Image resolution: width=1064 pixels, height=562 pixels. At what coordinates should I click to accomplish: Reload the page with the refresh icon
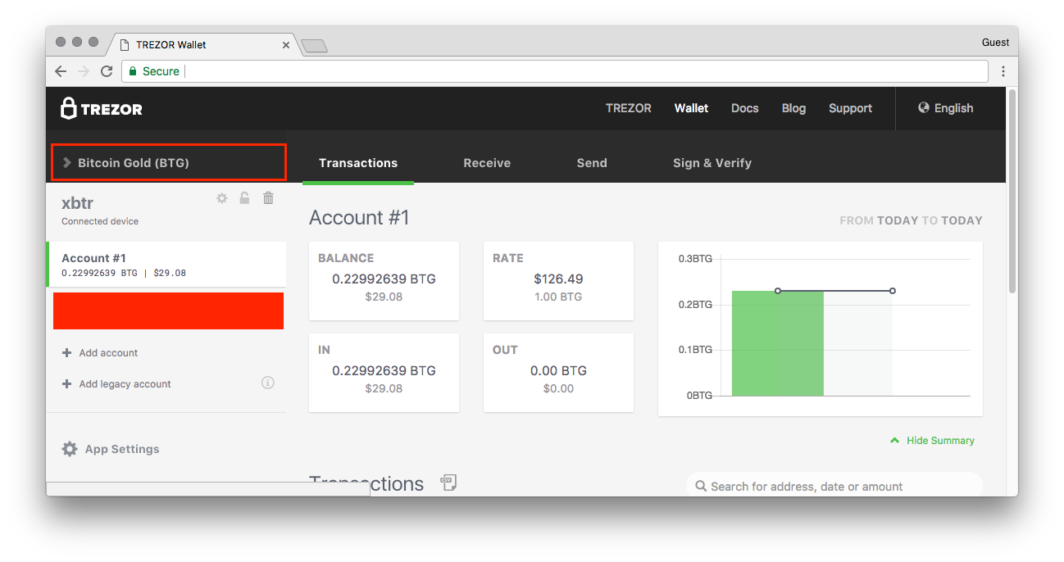[x=107, y=71]
